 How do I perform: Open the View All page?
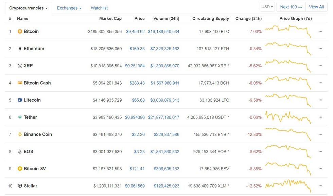point(316,6)
